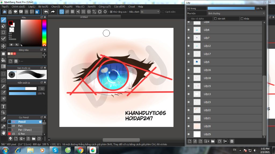Hide layer Lớp6

tap(189, 30)
